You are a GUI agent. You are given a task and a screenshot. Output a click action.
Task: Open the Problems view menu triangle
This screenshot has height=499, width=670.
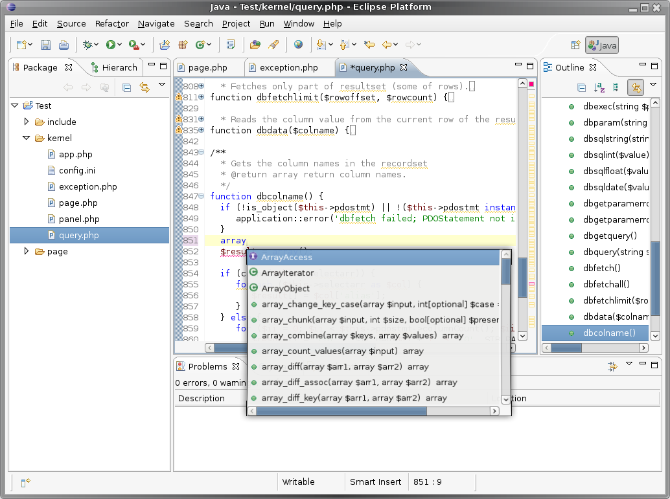[x=629, y=364]
